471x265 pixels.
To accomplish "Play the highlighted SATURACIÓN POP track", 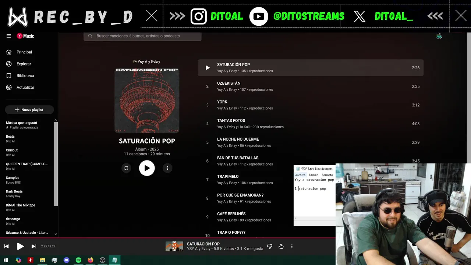I will pyautogui.click(x=208, y=68).
